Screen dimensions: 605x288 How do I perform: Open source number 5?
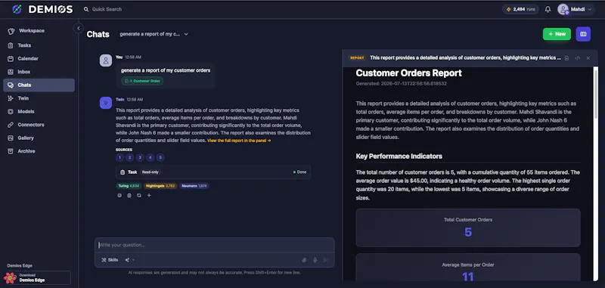160,157
